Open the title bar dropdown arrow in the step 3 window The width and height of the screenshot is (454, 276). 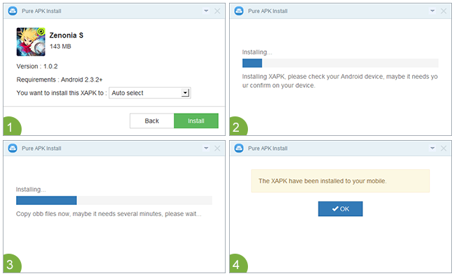pos(206,148)
